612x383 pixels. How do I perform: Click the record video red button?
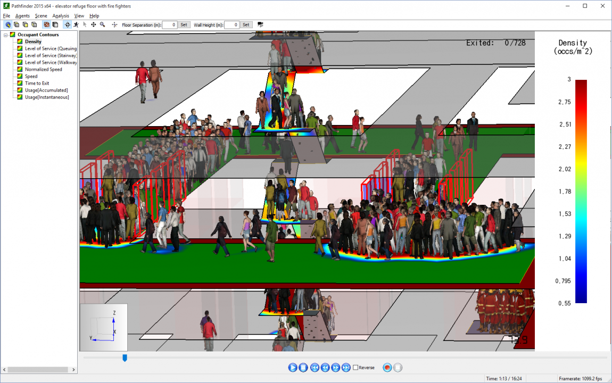[387, 368]
